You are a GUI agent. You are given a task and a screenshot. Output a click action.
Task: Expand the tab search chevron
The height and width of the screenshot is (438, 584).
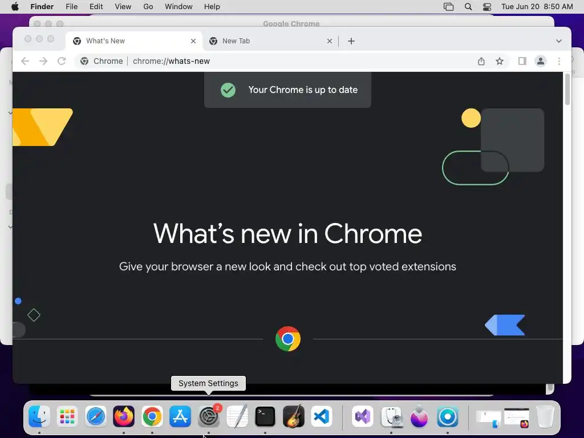click(559, 41)
